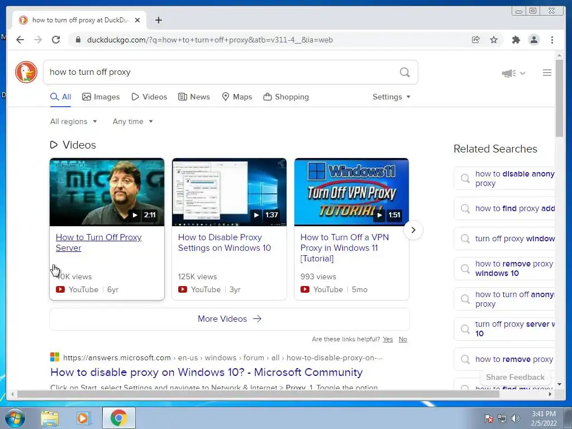Click the DuckDuckGo duck logo
The image size is (572, 429).
[26, 72]
